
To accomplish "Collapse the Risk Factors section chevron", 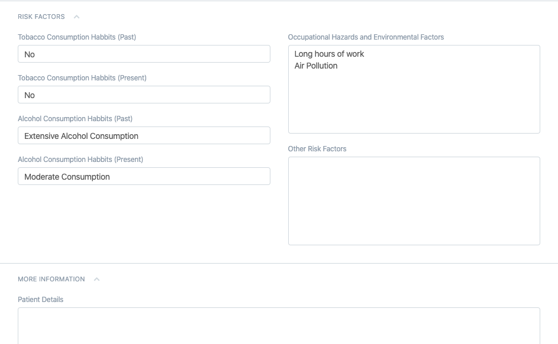I will click(76, 17).
